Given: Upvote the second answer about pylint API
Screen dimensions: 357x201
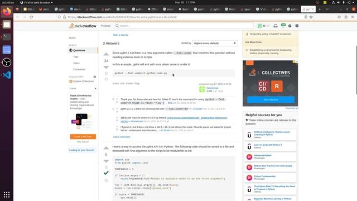Looking at the screenshot, I should [x=106, y=148].
